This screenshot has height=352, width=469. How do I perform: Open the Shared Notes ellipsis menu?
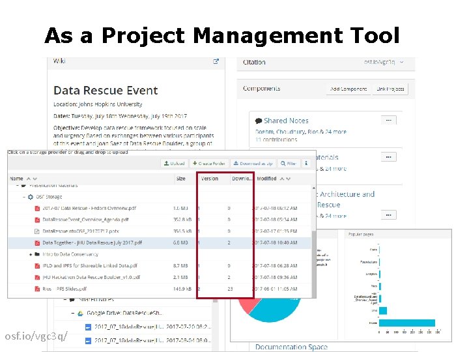coord(388,121)
